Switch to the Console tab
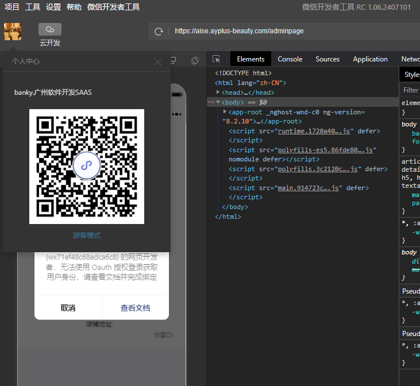This screenshot has width=420, height=386. tap(290, 59)
